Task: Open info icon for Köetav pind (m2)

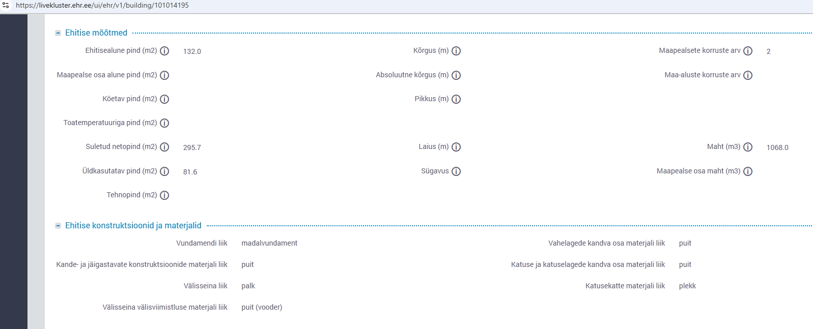Action: point(164,99)
